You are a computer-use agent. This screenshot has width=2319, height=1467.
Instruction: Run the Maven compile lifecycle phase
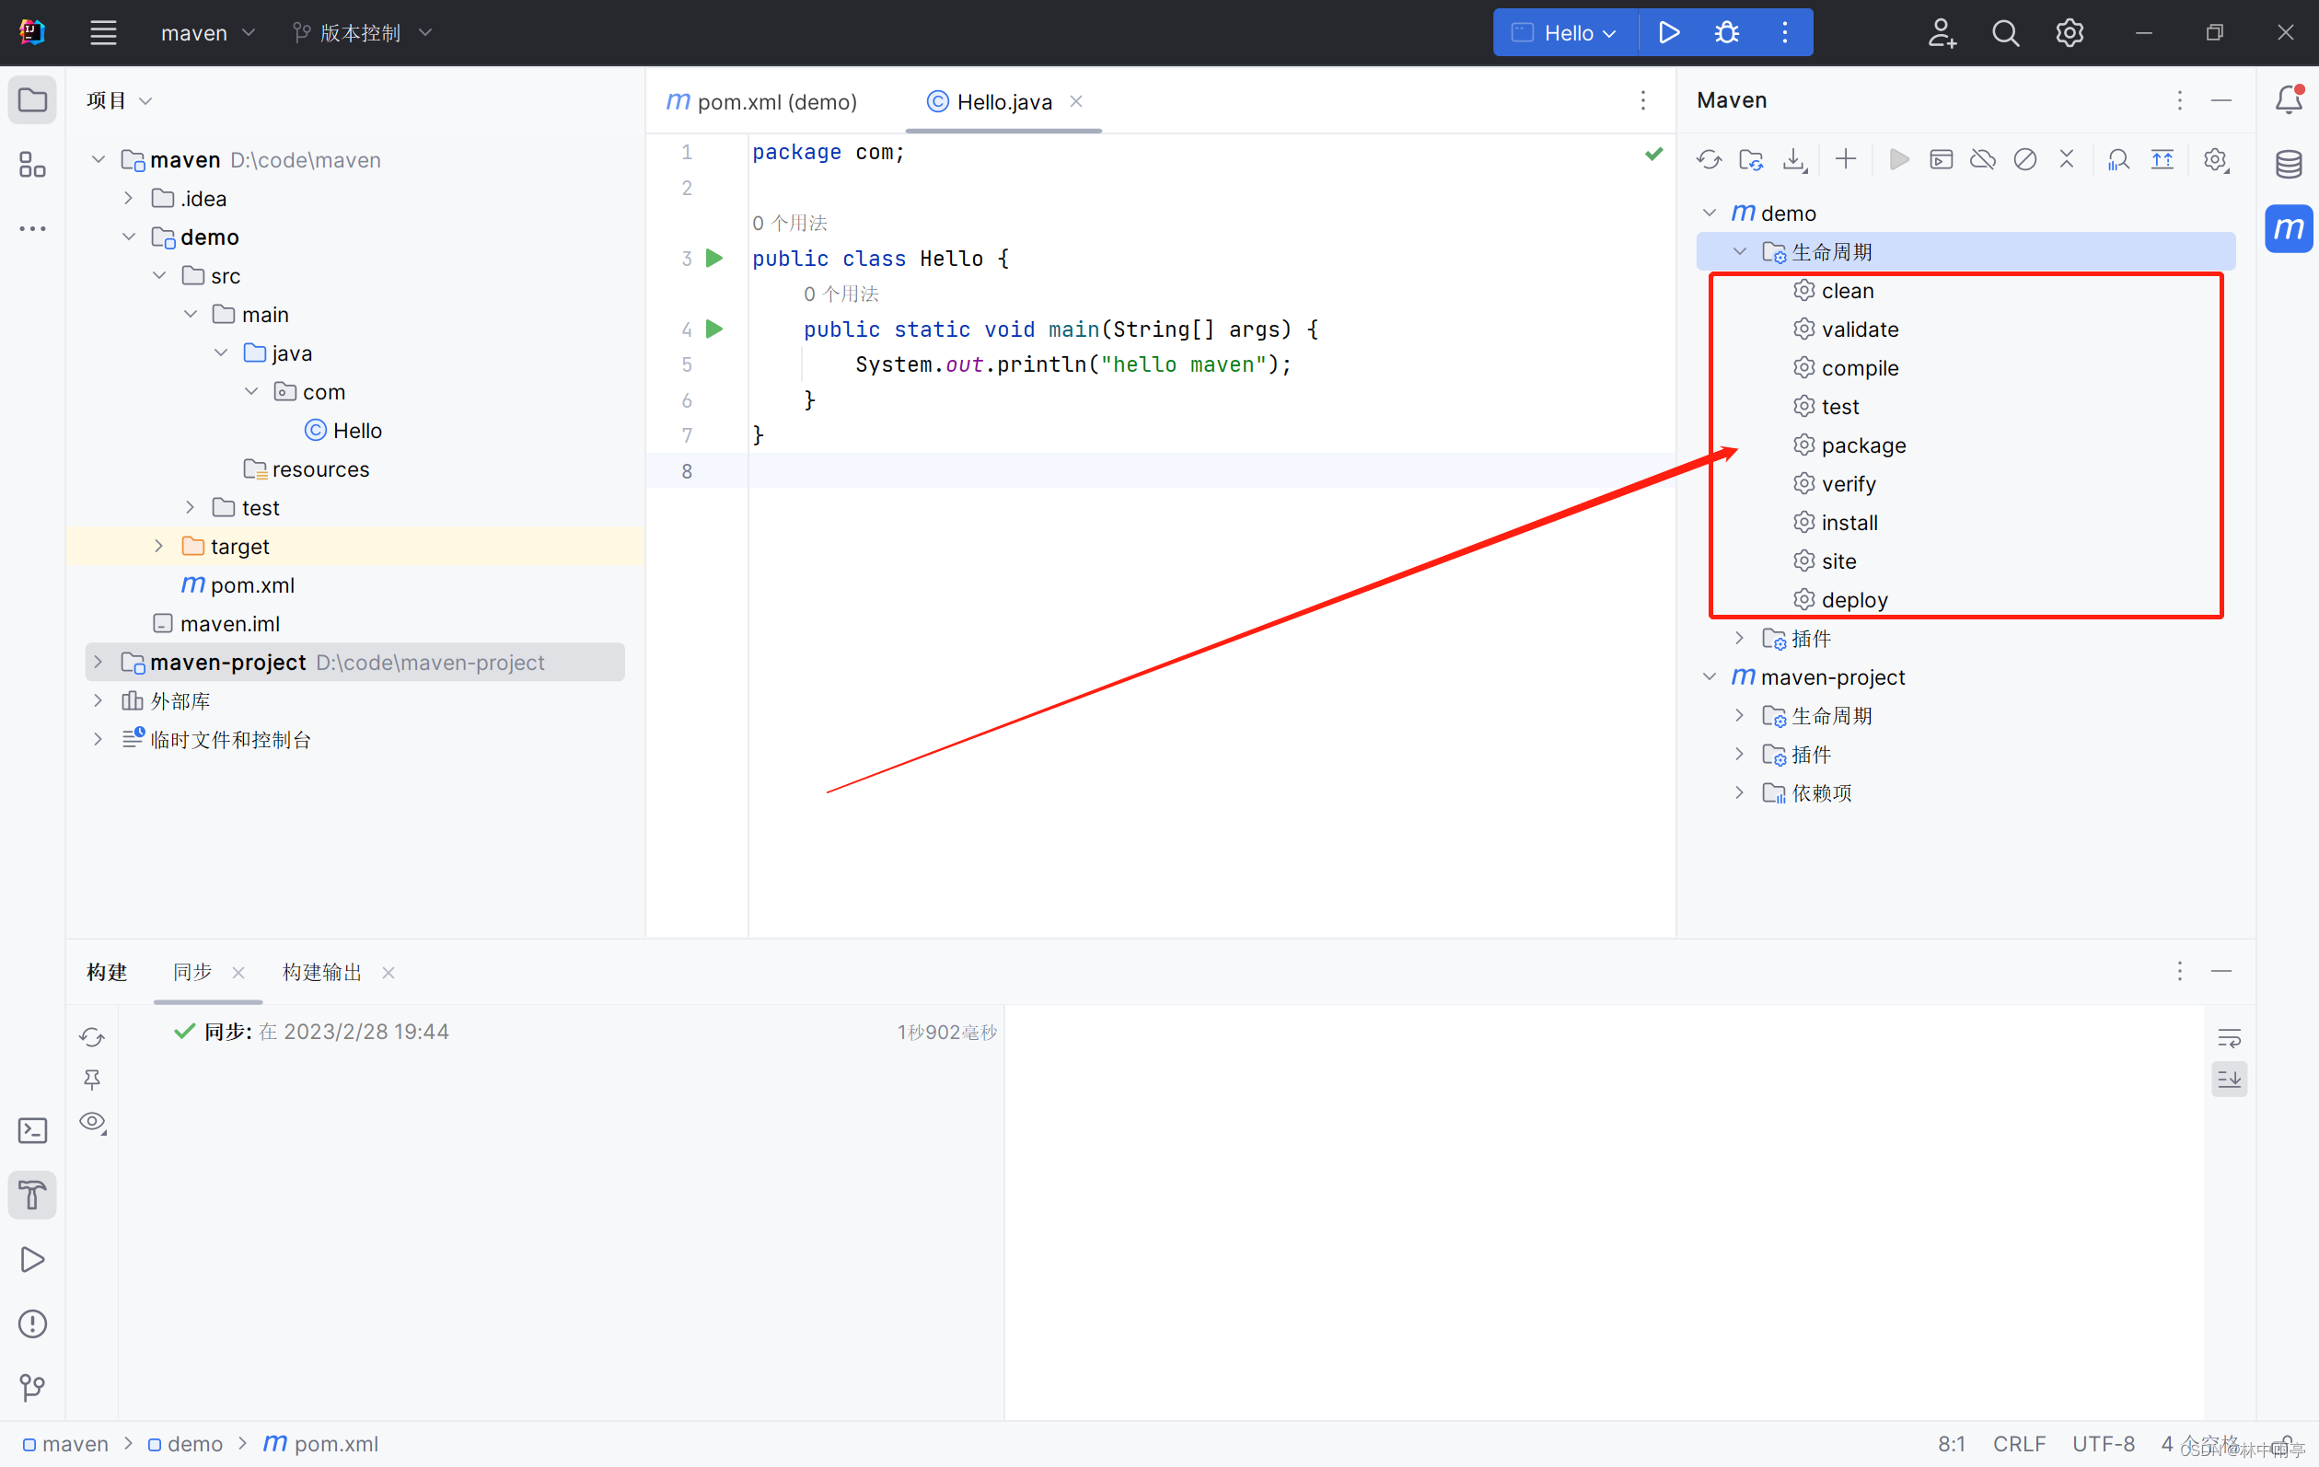coord(1846,368)
